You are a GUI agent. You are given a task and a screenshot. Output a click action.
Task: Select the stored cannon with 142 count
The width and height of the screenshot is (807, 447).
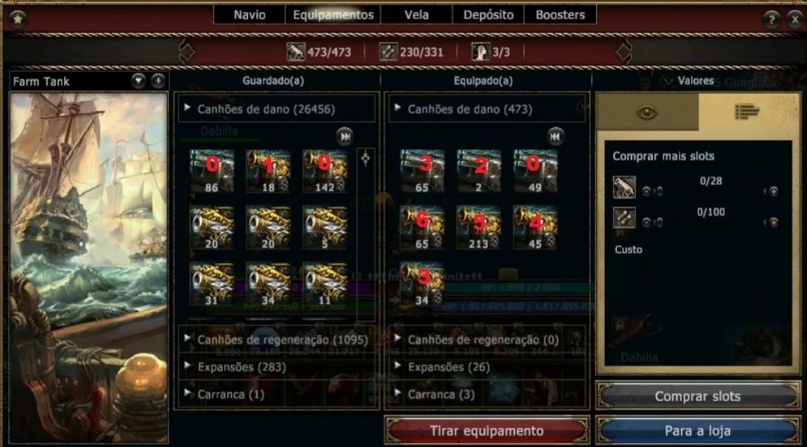tap(324, 171)
